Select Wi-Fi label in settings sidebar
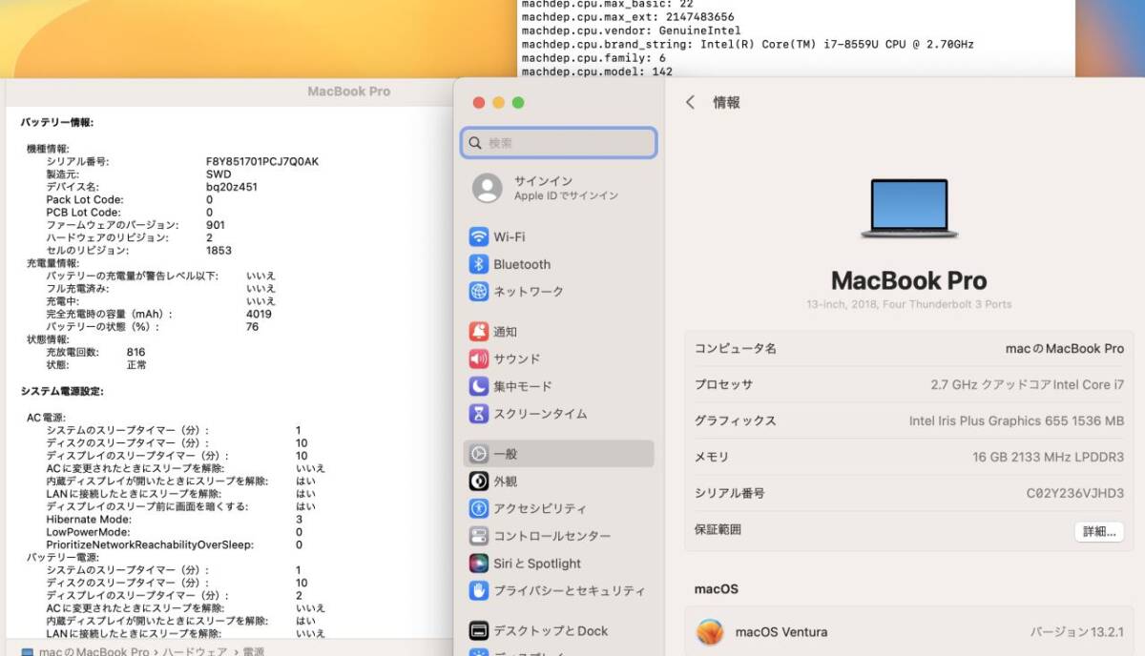 click(x=509, y=236)
